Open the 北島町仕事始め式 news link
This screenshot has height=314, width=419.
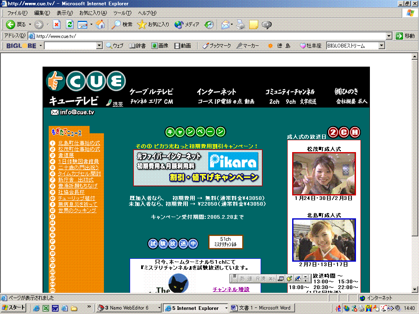pos(79,143)
